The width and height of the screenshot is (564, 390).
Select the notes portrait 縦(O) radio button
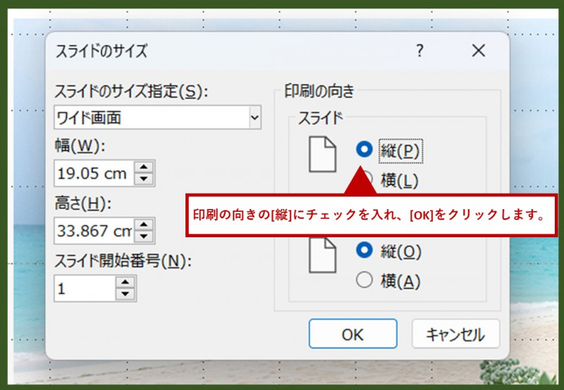(x=364, y=250)
